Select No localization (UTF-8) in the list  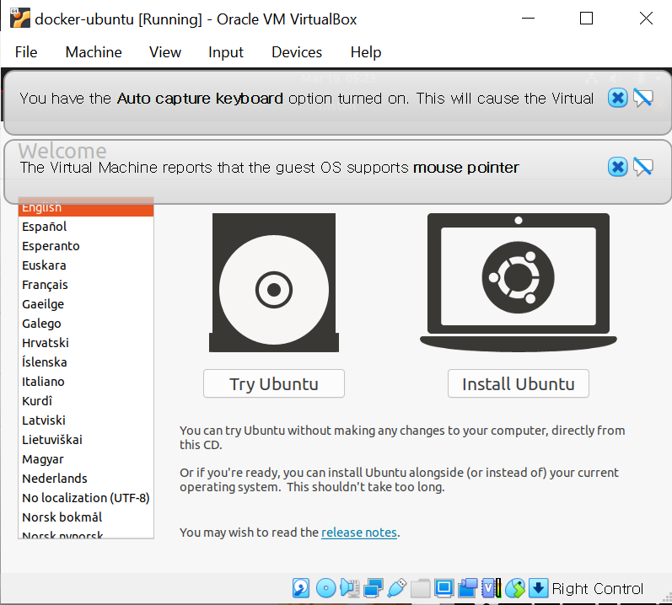(x=86, y=497)
